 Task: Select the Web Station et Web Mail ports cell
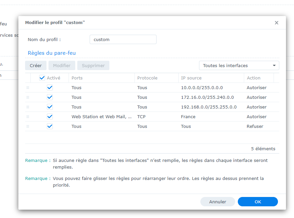[101, 117]
